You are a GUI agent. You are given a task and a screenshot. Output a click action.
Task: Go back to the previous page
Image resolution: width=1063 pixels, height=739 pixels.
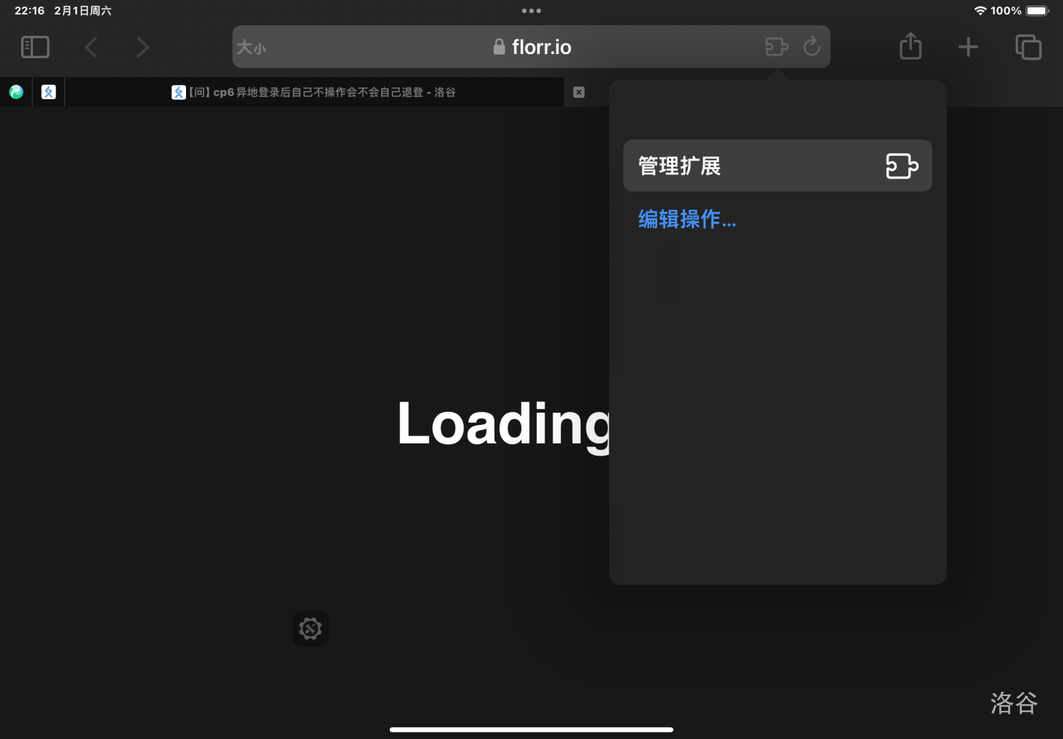[91, 47]
